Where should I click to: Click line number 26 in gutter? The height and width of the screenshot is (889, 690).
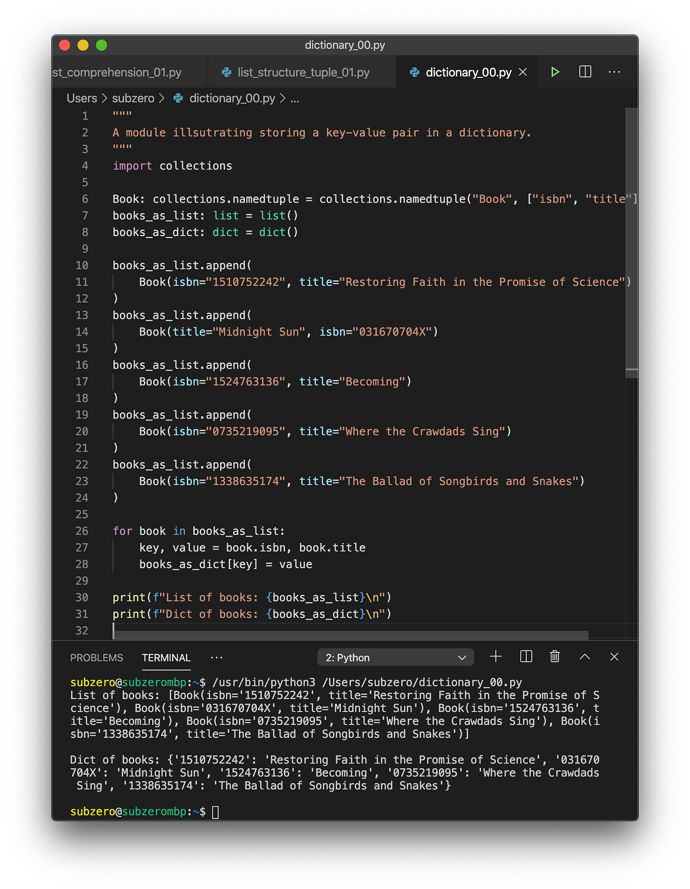(x=82, y=531)
